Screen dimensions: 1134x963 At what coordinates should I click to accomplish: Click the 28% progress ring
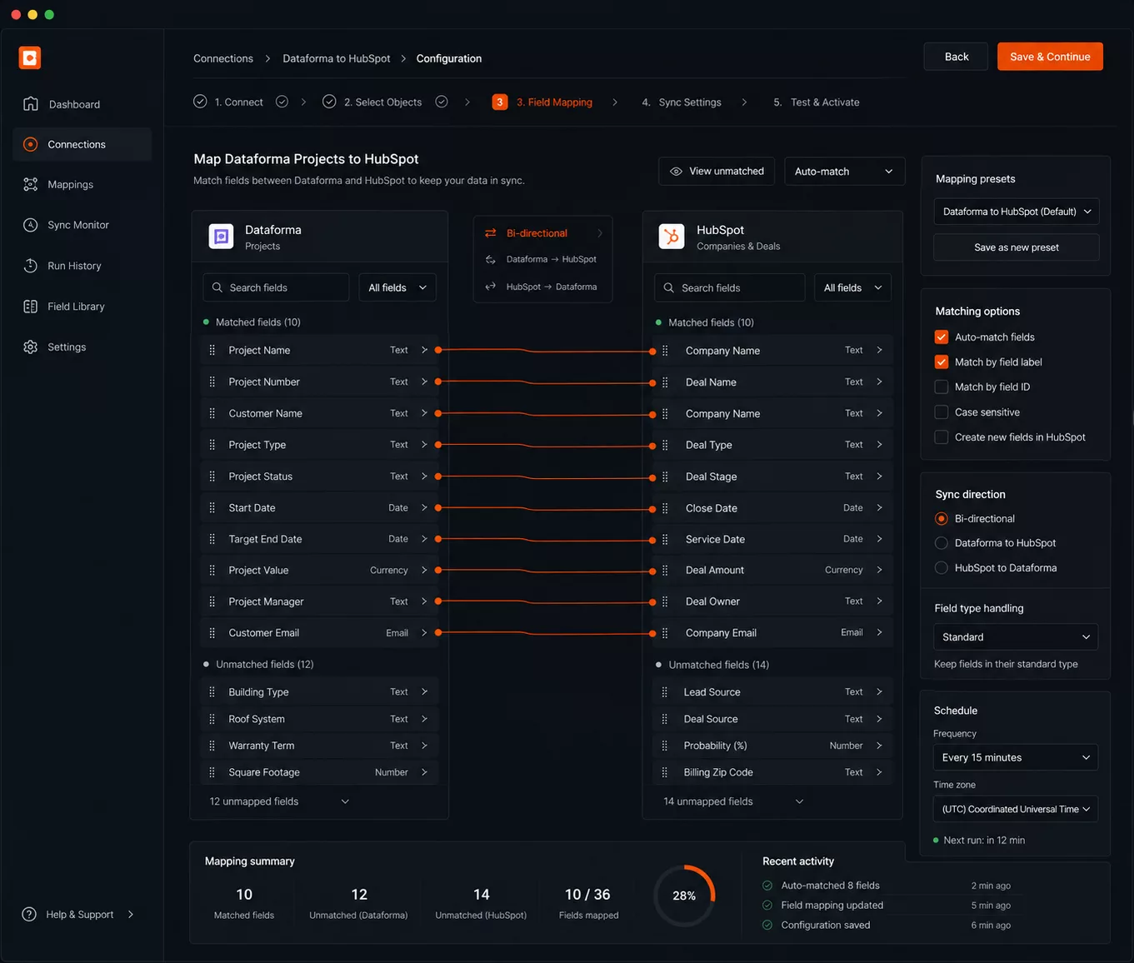tap(684, 896)
